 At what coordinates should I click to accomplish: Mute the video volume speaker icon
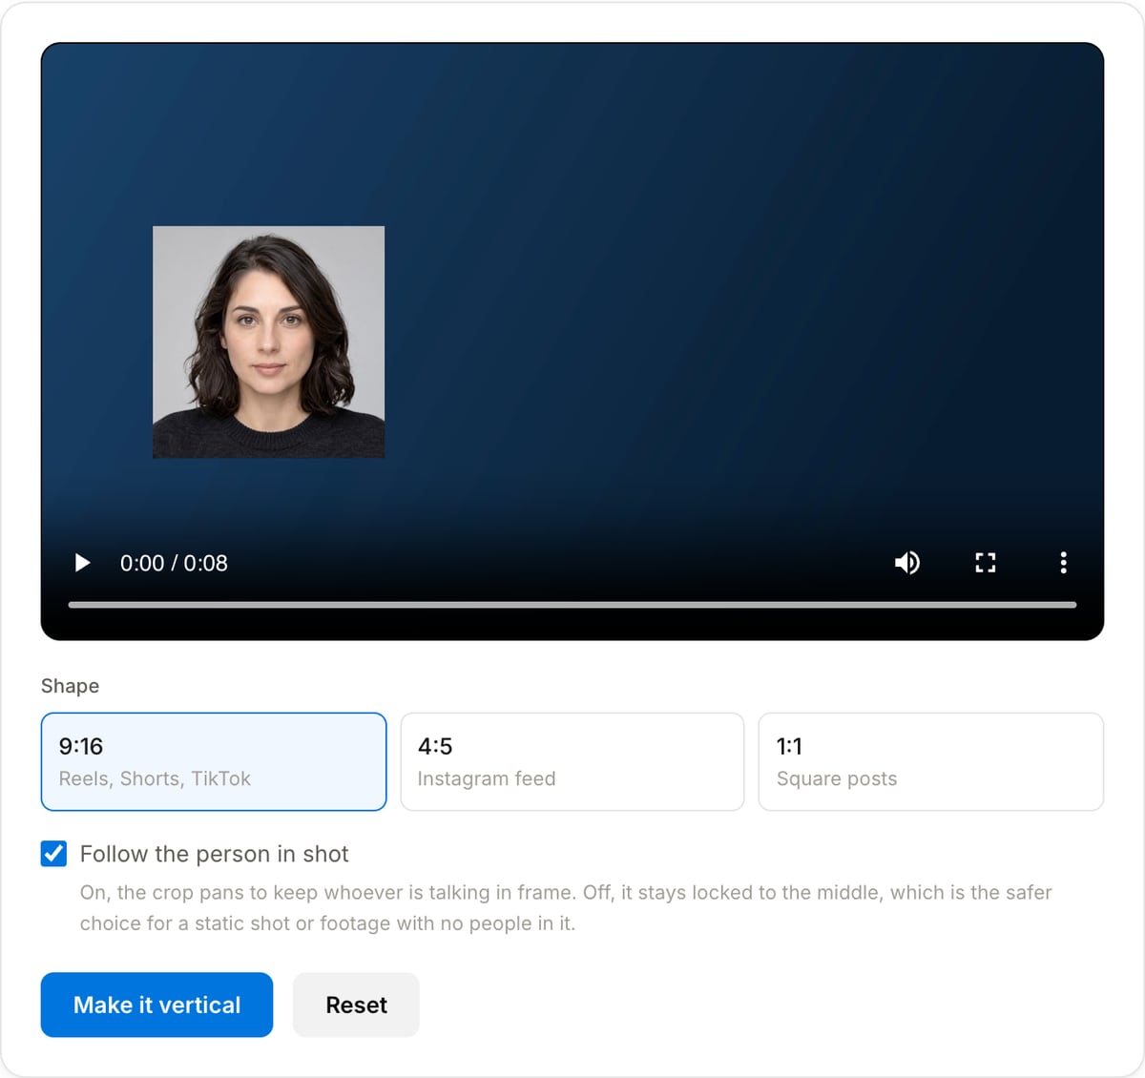907,563
